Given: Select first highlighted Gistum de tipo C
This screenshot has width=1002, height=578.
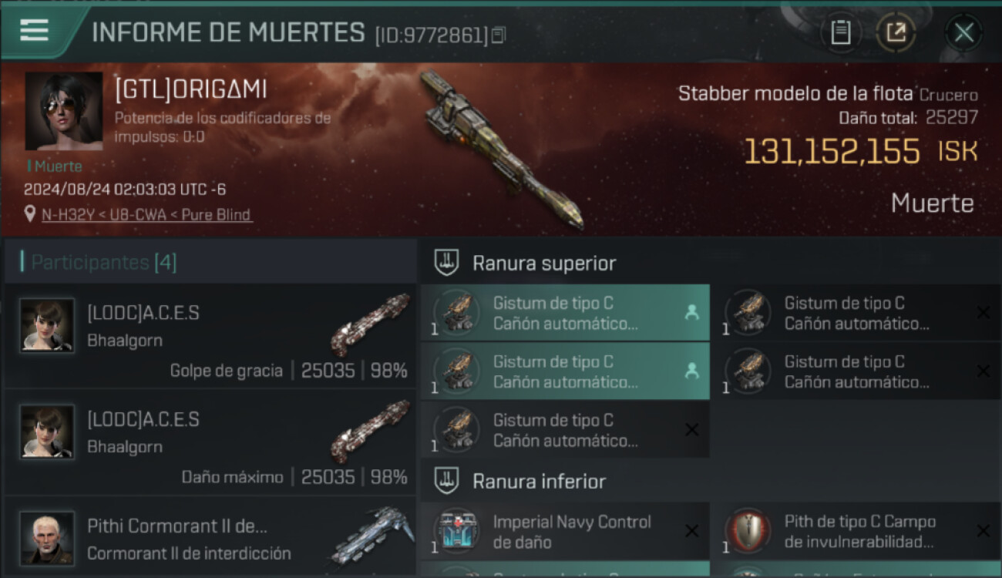Looking at the screenshot, I should tap(565, 313).
